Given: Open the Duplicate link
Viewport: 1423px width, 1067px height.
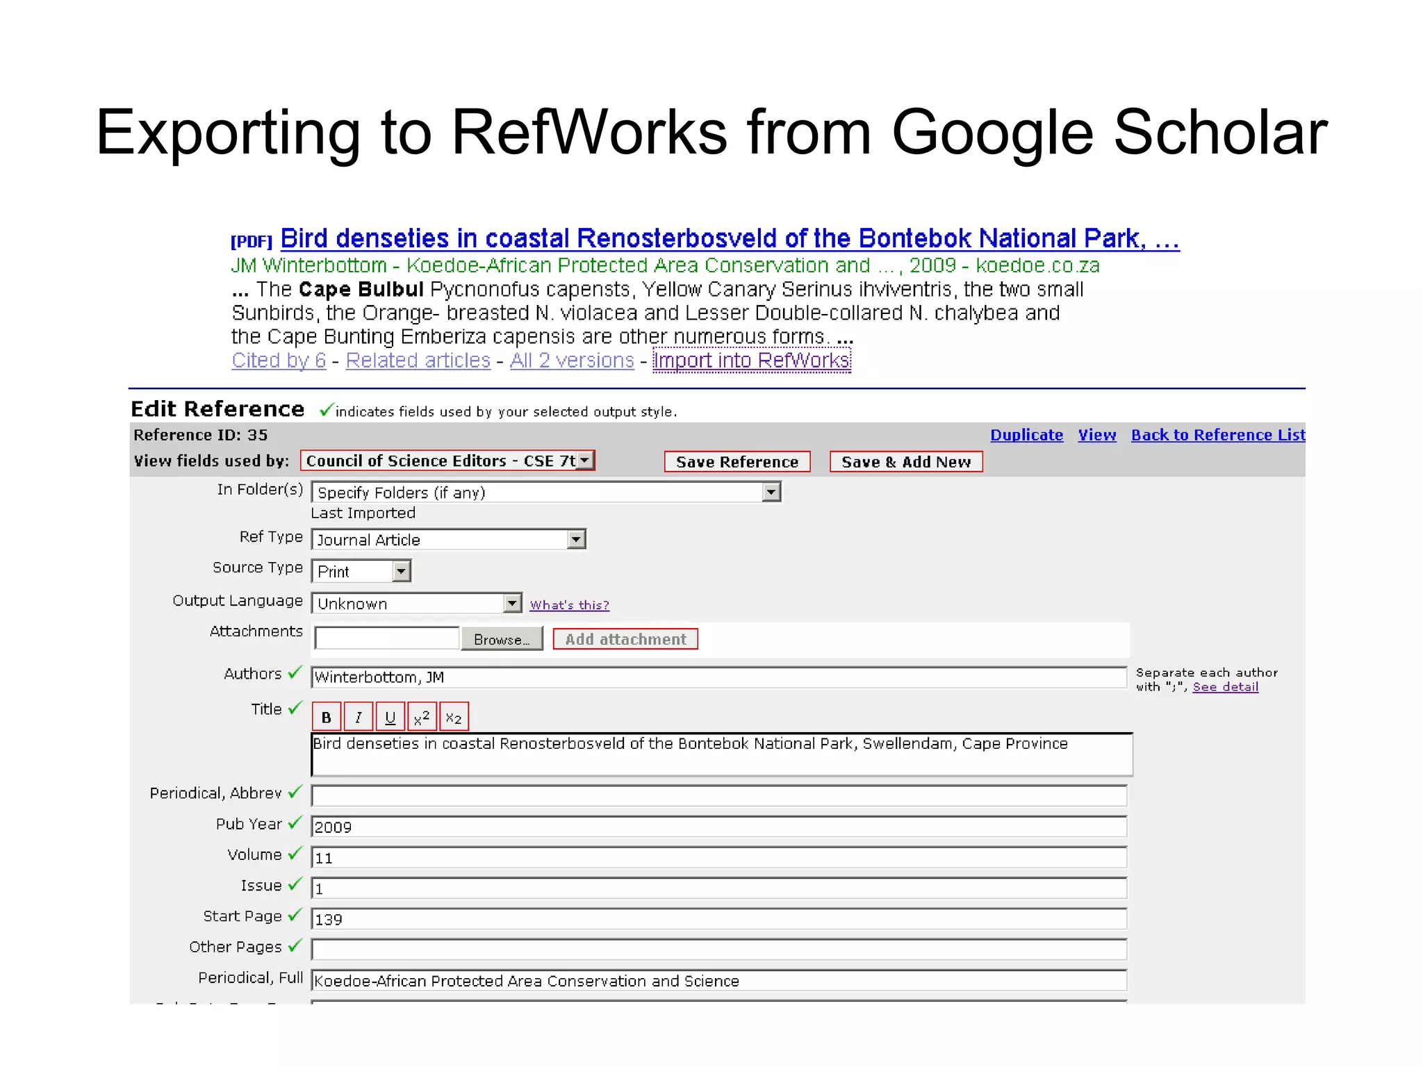Looking at the screenshot, I should 1026,435.
